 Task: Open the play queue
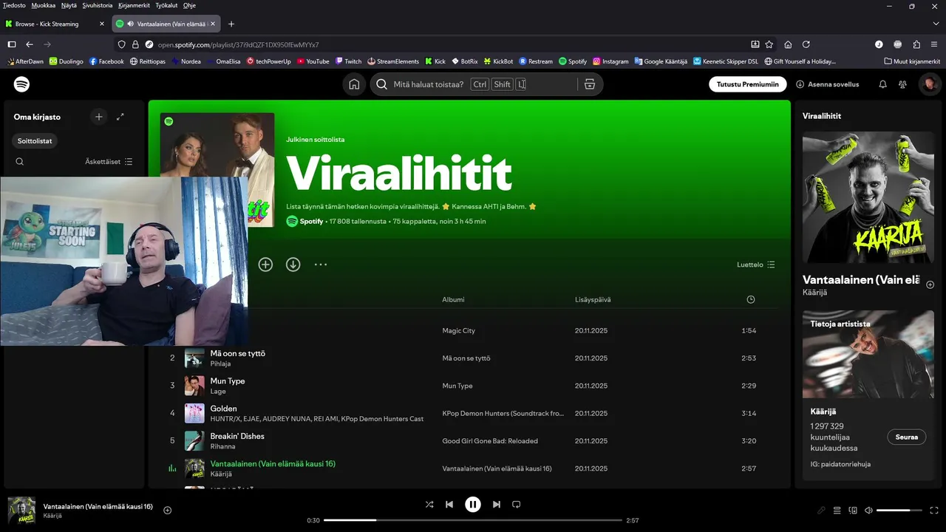click(837, 511)
